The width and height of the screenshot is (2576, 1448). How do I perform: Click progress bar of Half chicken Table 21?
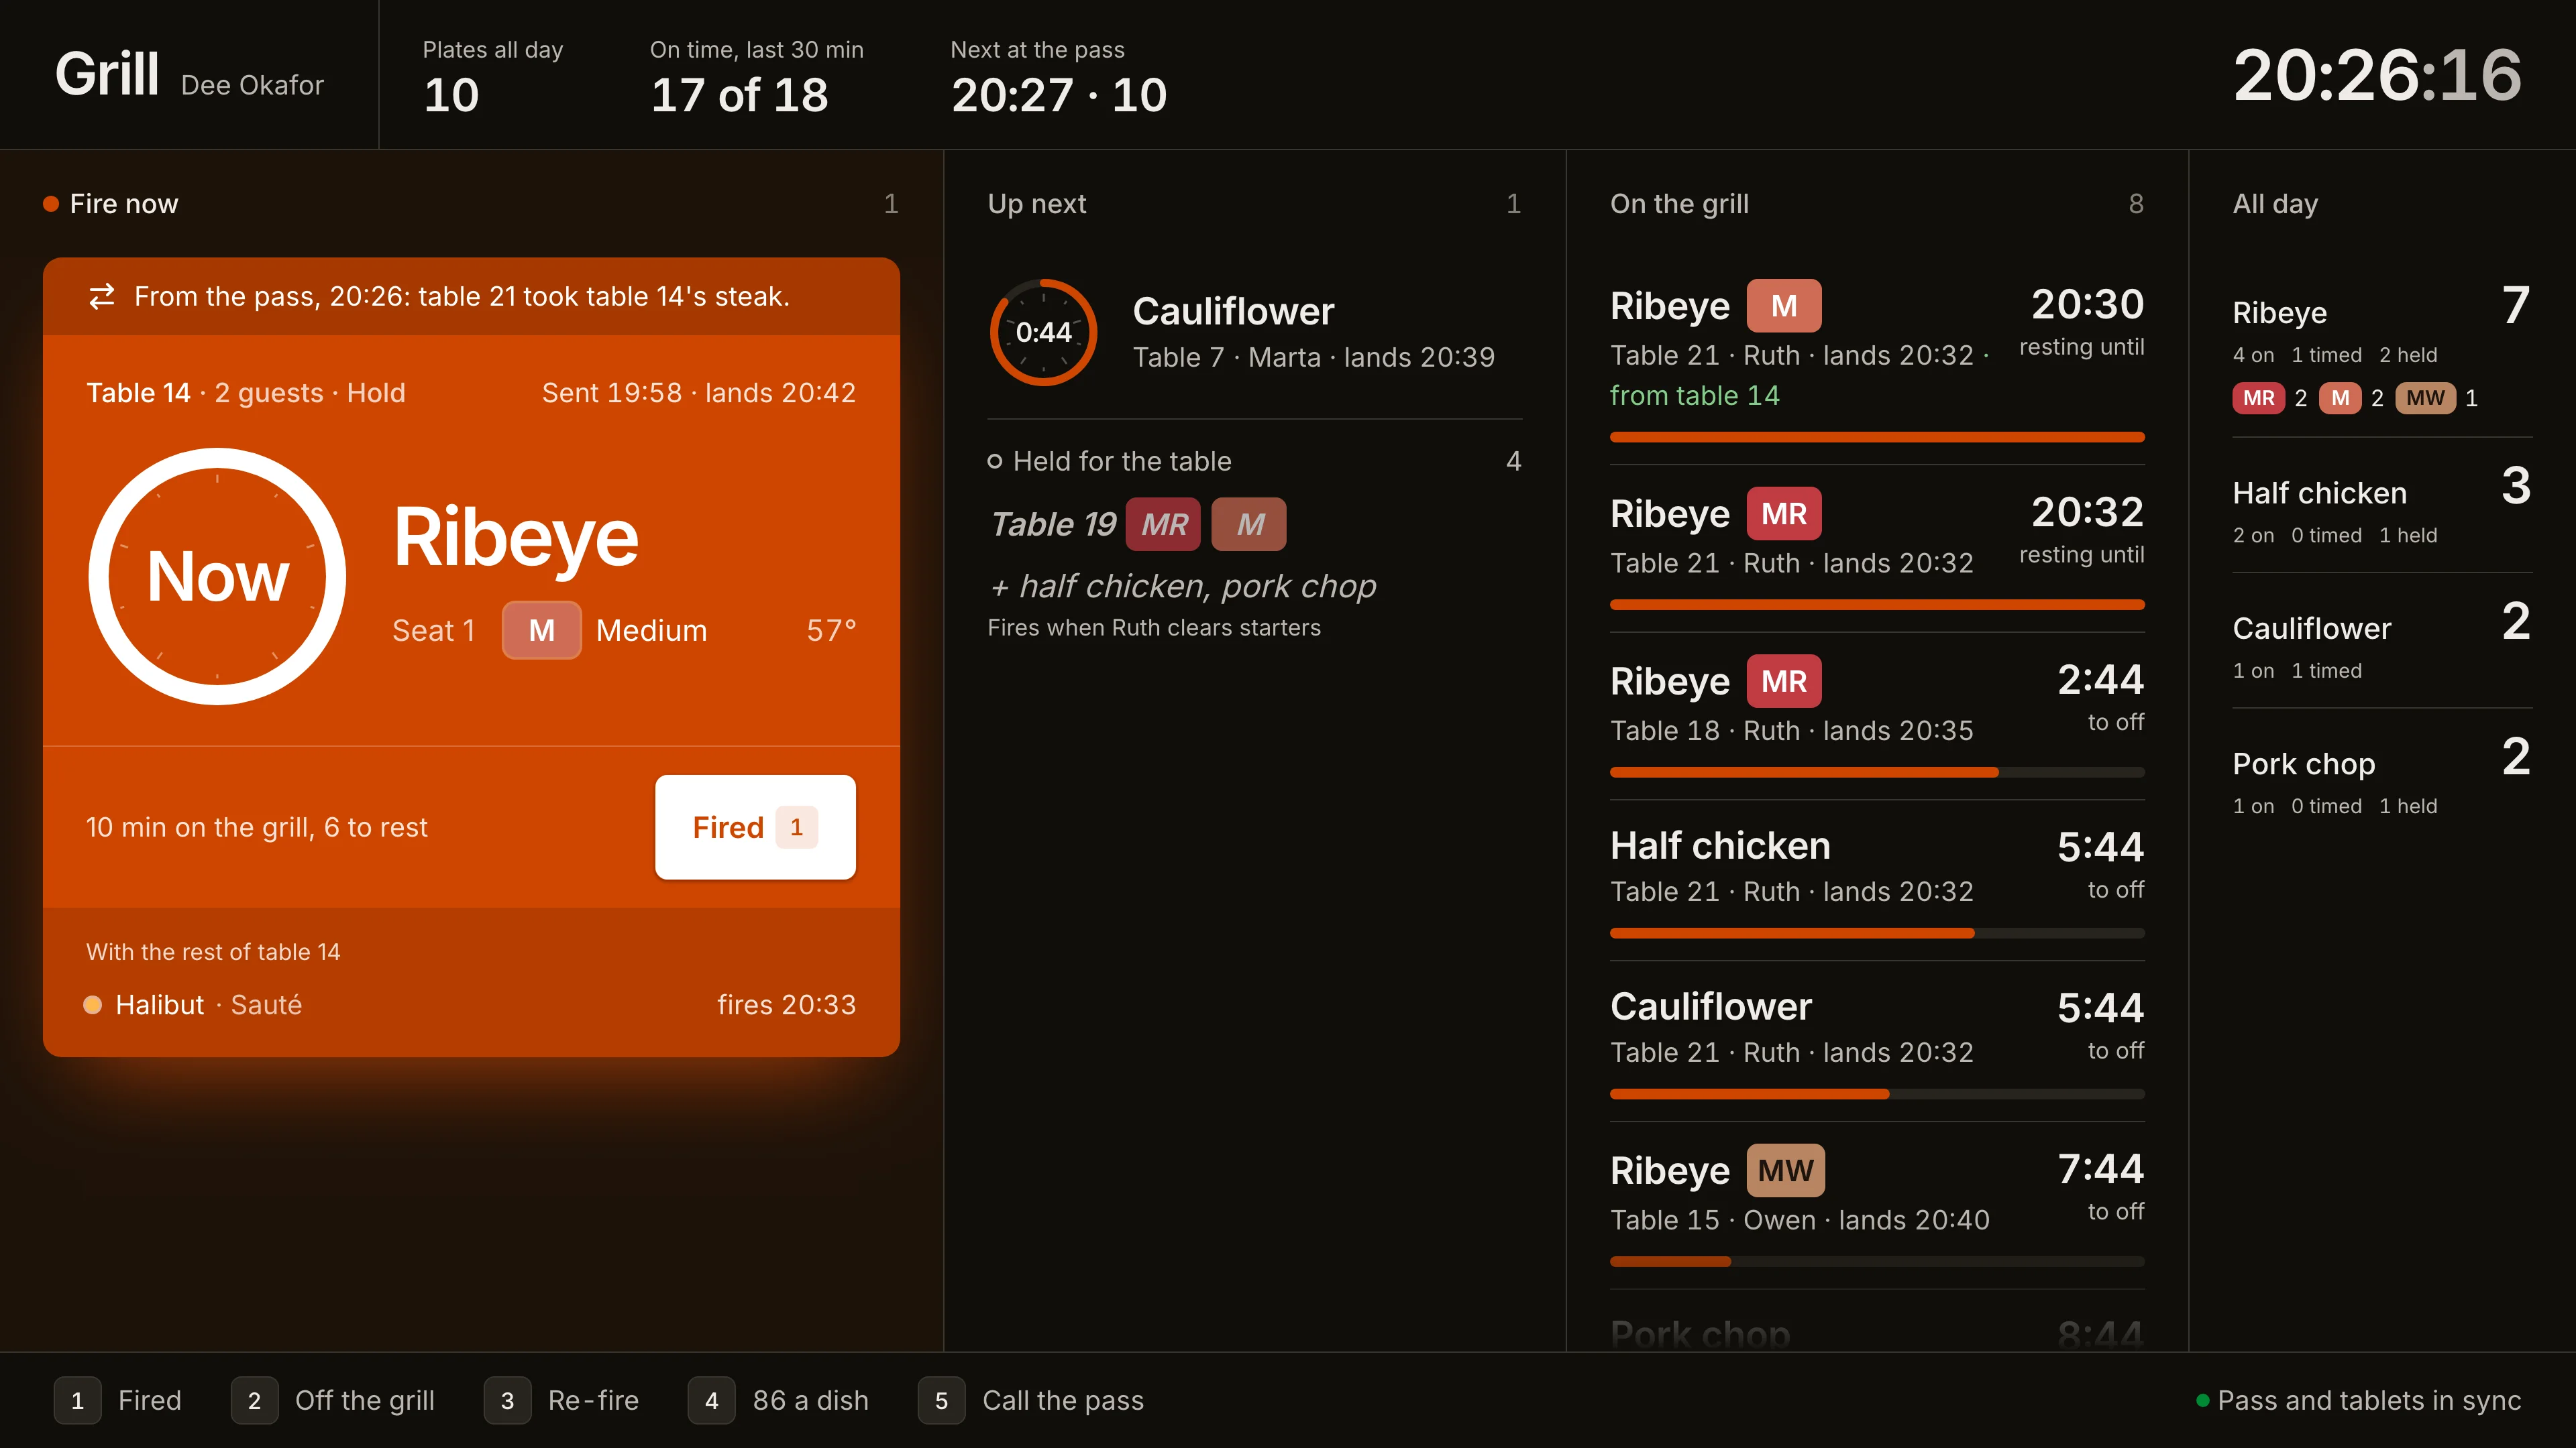1877,933
